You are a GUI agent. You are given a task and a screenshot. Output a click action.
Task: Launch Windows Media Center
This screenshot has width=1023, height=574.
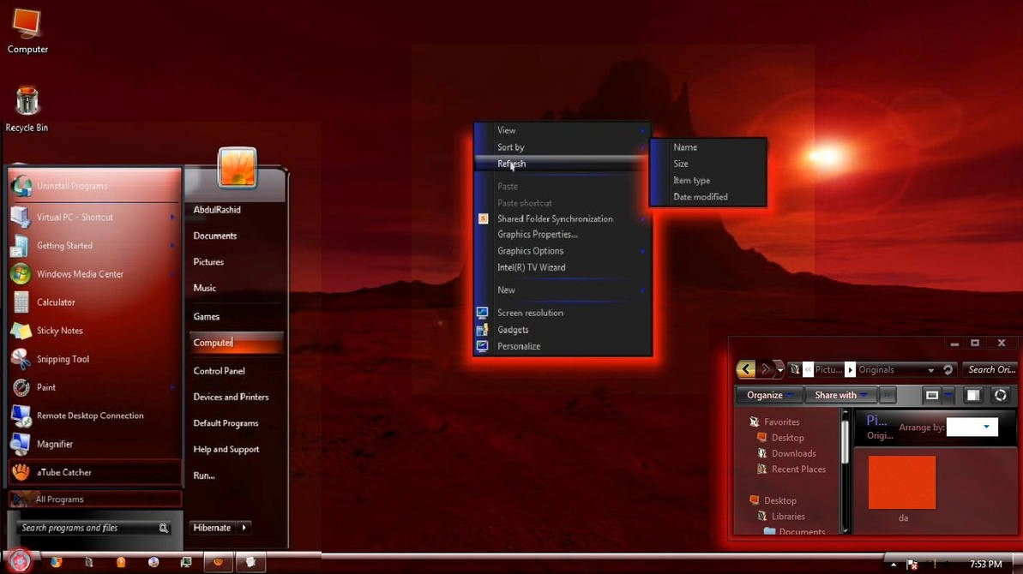(94, 273)
